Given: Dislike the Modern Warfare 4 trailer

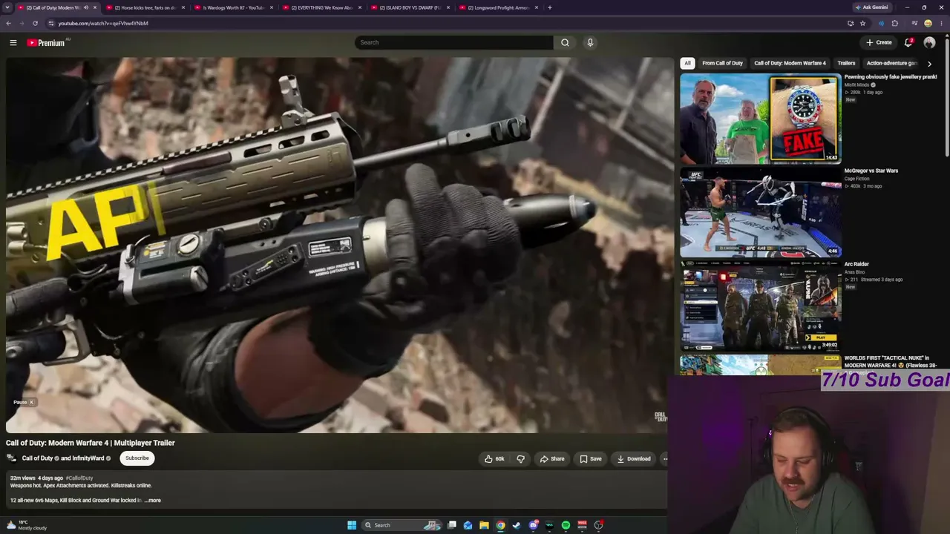Looking at the screenshot, I should (x=520, y=459).
